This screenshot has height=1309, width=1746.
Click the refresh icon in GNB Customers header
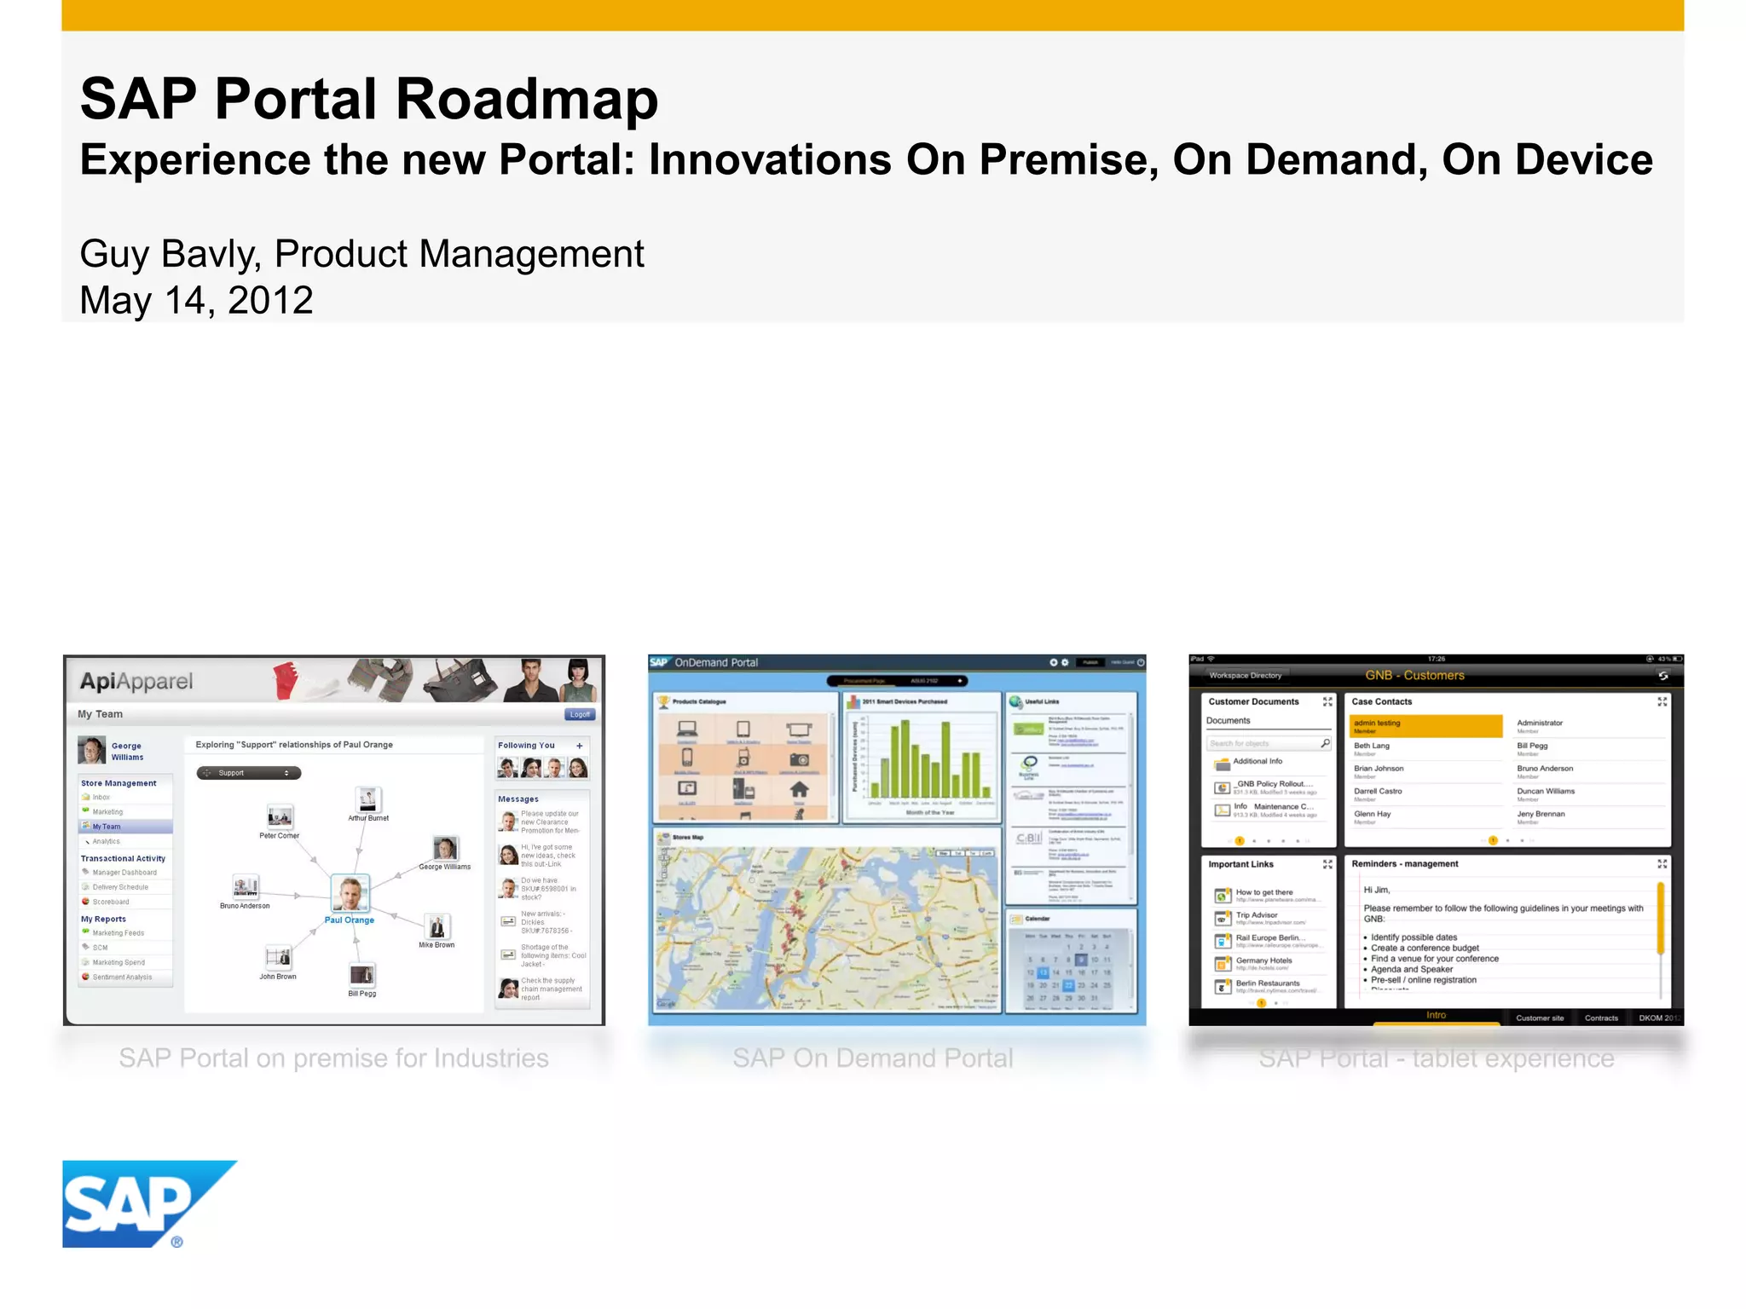(x=1662, y=676)
